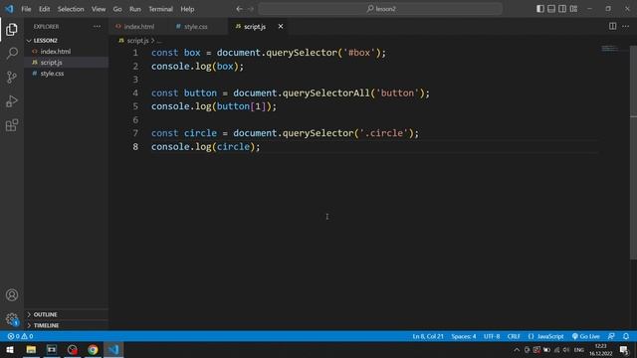Switch to the style.css tab

click(x=195, y=27)
